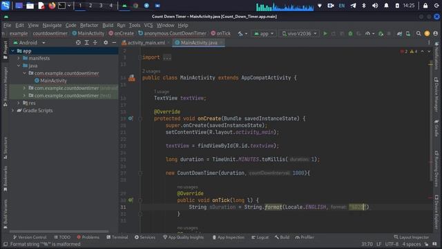The image size is (442, 249).
Task: Click the 31:70 caret position indicator
Action: (367, 244)
